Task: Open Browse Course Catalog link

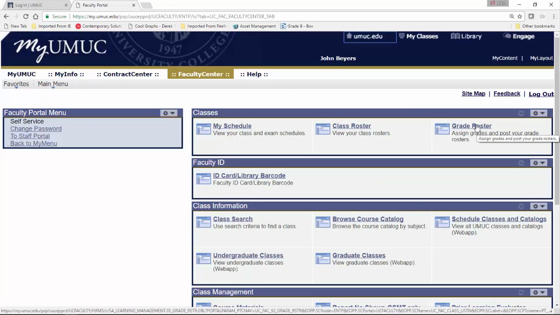Action: (368, 219)
